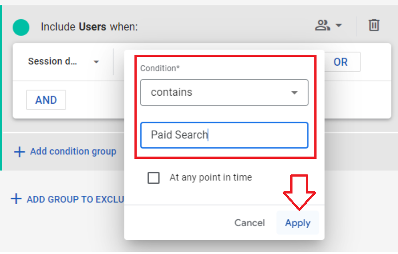Open the contains condition dropdown
The height and width of the screenshot is (254, 398).
[224, 93]
